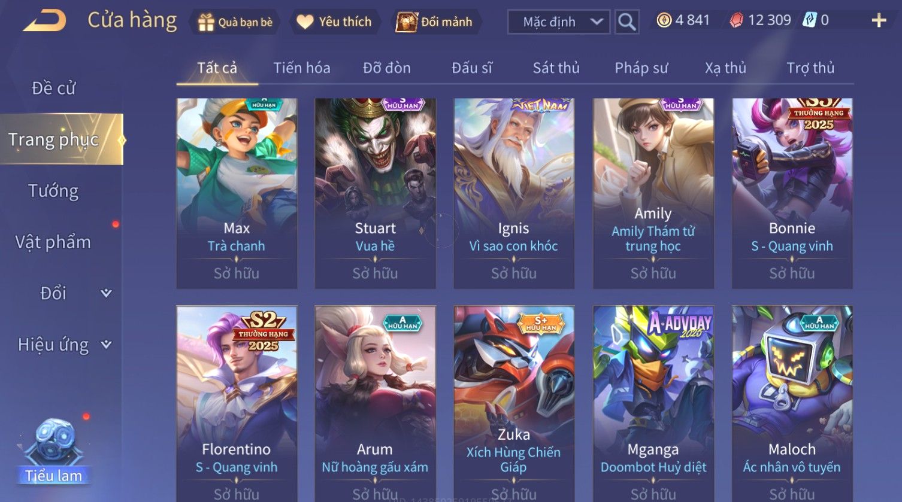Viewport: 902px width, 502px height.
Task: Open the Đề cử sidebar section
Action: coord(53,89)
